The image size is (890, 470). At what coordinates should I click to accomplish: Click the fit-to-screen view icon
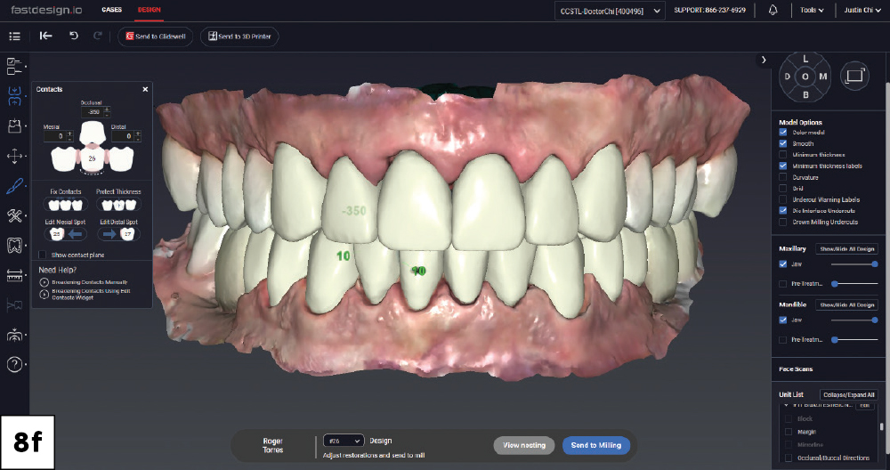pos(854,76)
